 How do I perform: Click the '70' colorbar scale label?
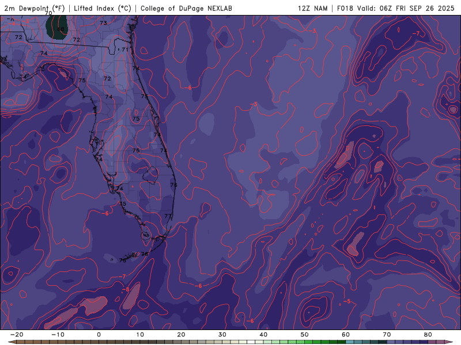[387, 335]
